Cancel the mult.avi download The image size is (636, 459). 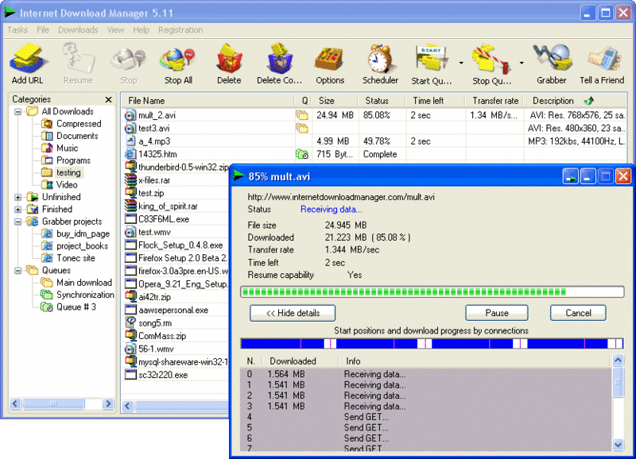[x=579, y=313]
